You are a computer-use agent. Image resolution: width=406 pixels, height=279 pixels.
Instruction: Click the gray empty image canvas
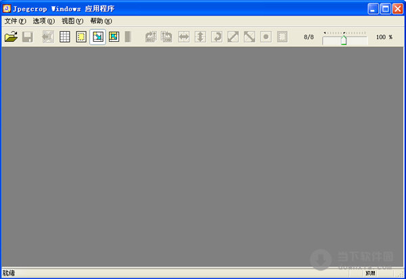203,155
